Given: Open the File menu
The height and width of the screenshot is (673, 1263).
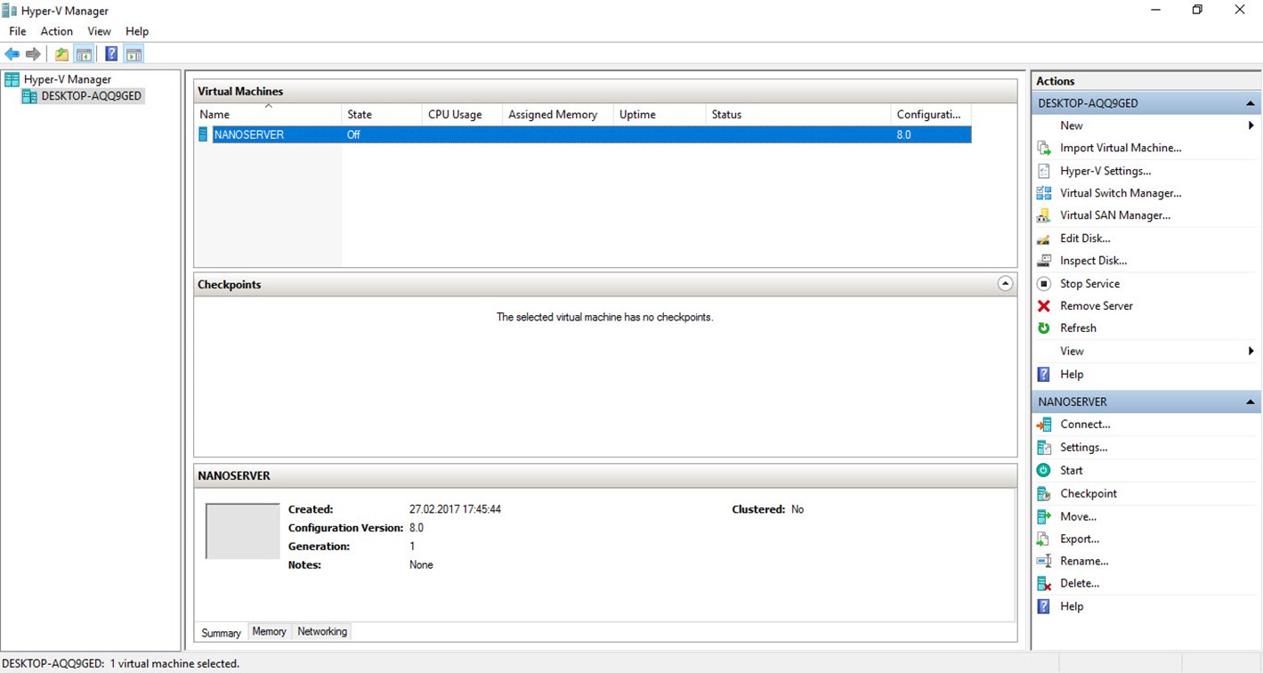Looking at the screenshot, I should click(18, 31).
